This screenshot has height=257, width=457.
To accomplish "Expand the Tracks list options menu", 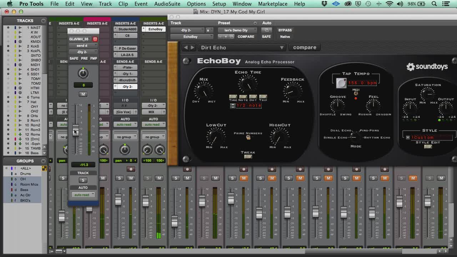I will [43, 21].
